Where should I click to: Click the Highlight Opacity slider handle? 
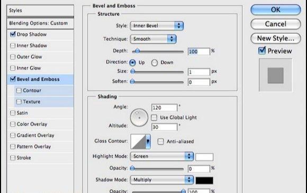point(132,168)
